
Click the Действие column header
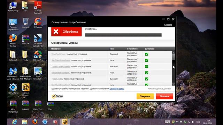click(x=149, y=49)
